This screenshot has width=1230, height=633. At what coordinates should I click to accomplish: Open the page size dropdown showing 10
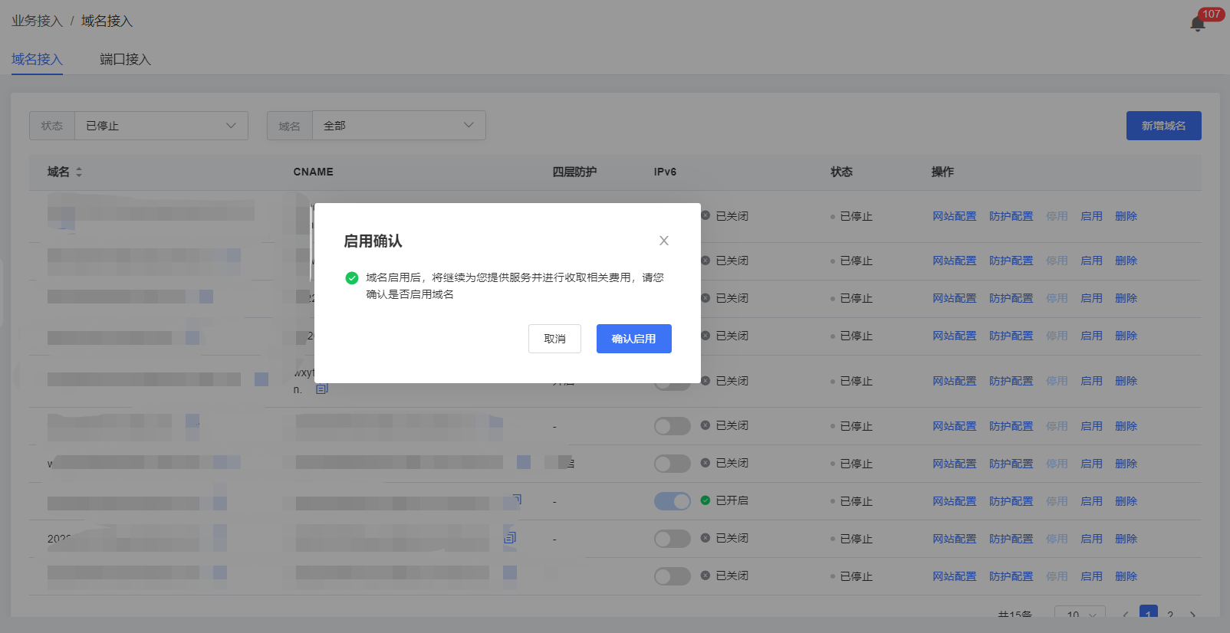[1080, 615]
